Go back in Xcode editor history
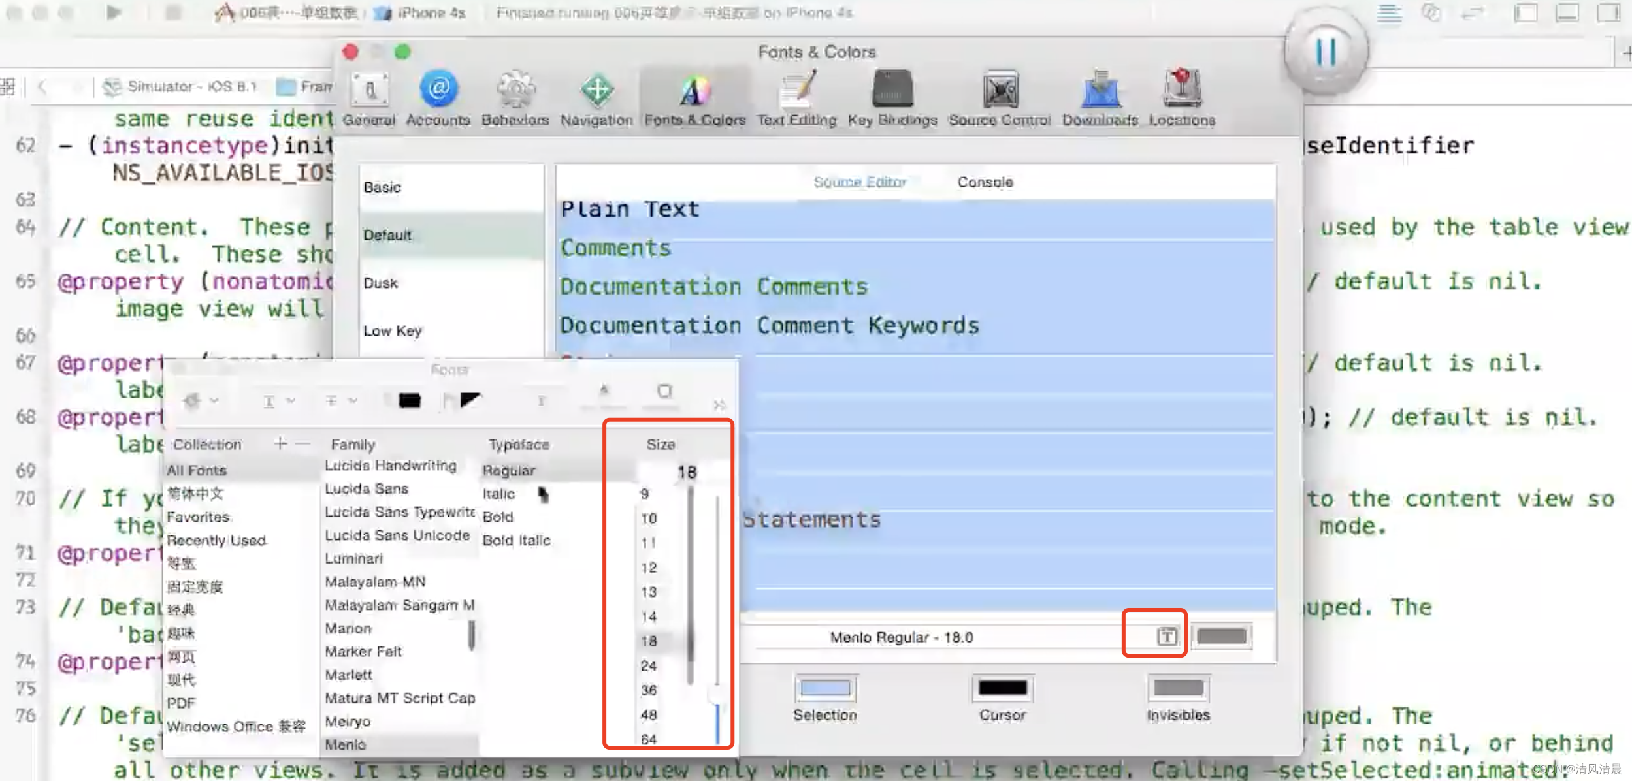 pyautogui.click(x=42, y=86)
